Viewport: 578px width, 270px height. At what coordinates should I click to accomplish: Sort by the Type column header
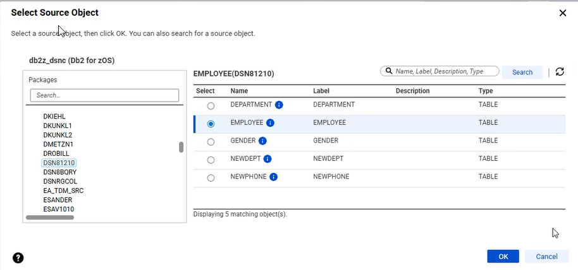486,91
